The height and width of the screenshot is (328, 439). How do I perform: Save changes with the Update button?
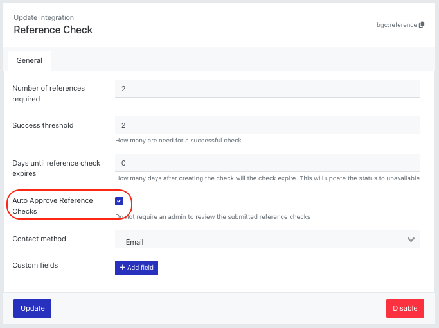tap(33, 308)
